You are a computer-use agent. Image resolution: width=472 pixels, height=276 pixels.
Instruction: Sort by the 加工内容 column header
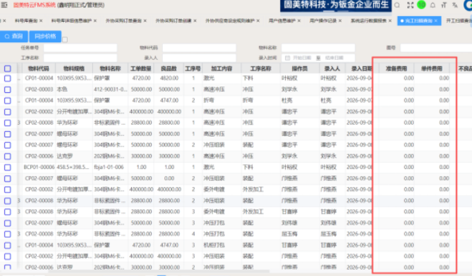click(222, 68)
